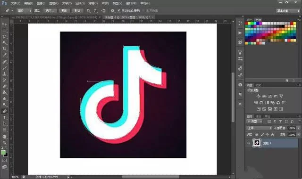Add an Exposure adjustment
This screenshot has width=302, height=179.
coord(276,96)
